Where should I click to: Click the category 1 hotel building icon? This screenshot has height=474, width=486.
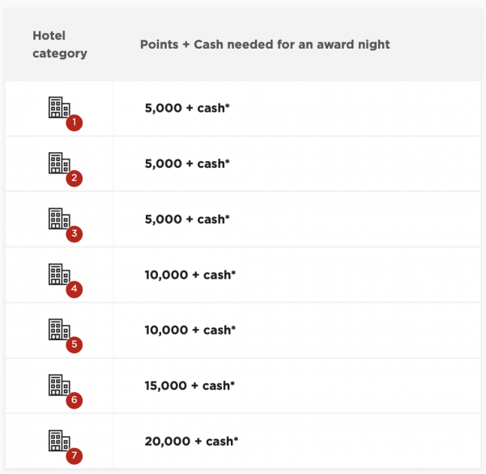click(58, 108)
